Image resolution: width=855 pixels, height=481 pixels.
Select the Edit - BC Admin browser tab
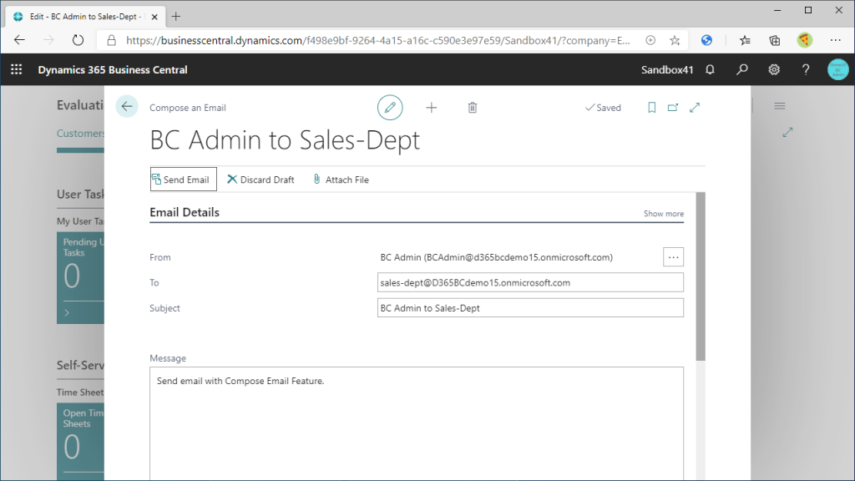84,17
